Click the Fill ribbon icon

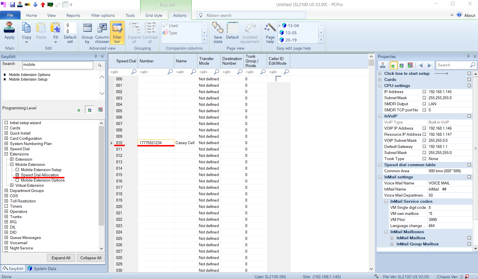coord(55,28)
